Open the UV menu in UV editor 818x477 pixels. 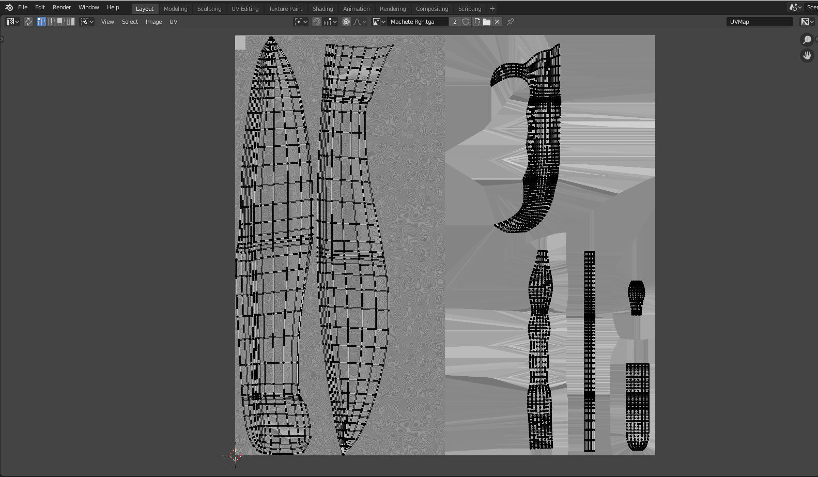[173, 22]
